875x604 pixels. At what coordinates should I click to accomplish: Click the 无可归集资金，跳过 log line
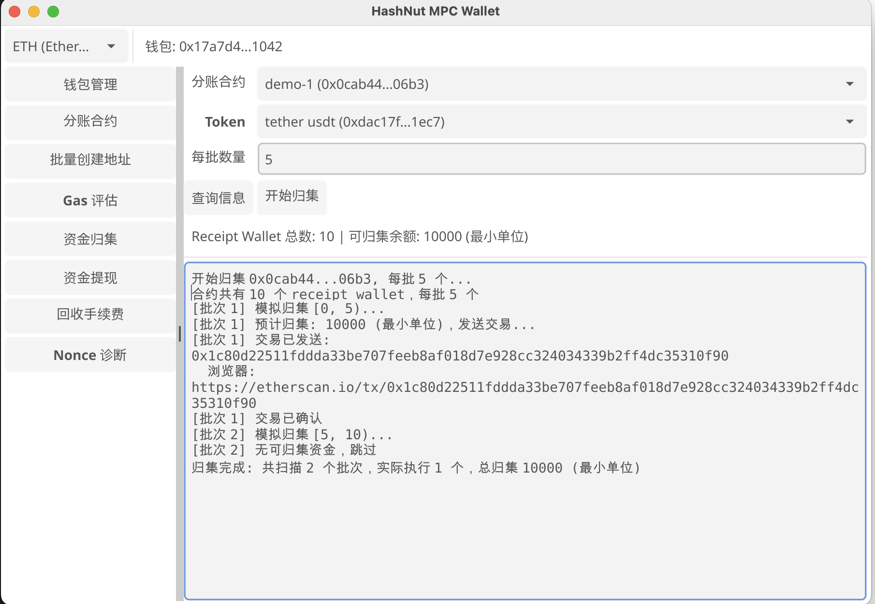[284, 450]
